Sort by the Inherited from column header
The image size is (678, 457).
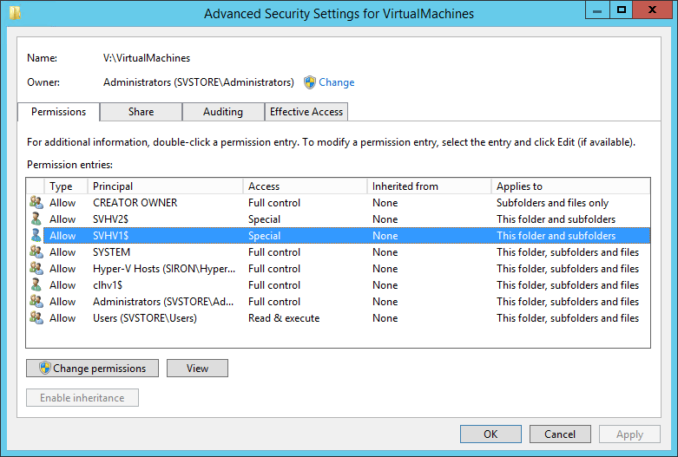429,186
